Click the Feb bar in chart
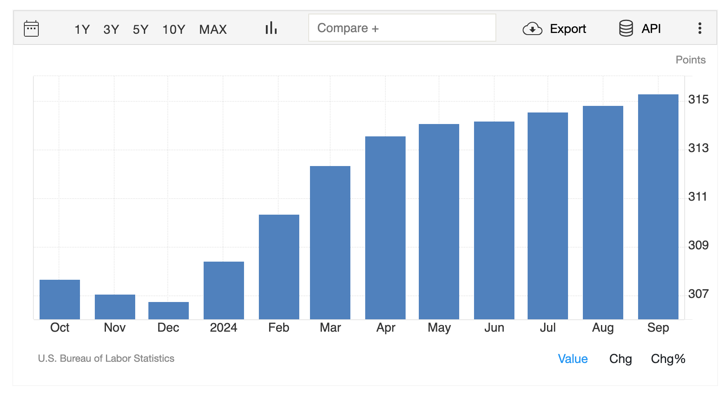The image size is (723, 398). [279, 267]
